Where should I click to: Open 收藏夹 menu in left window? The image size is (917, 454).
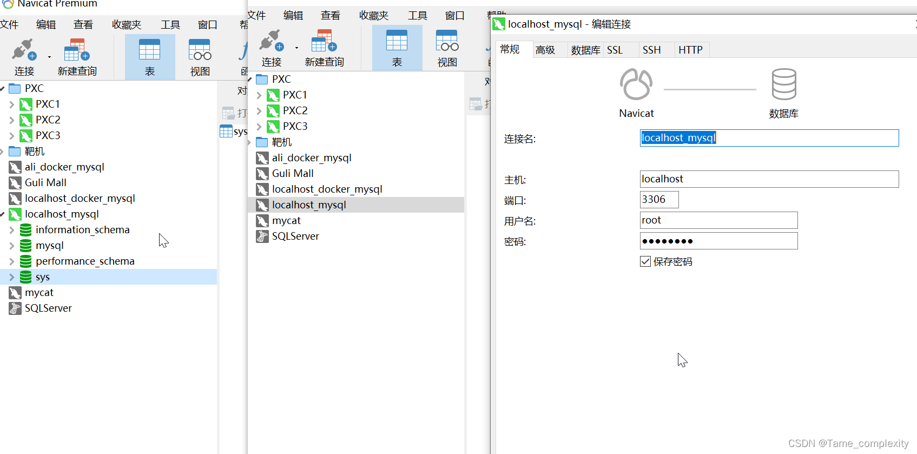tap(127, 25)
